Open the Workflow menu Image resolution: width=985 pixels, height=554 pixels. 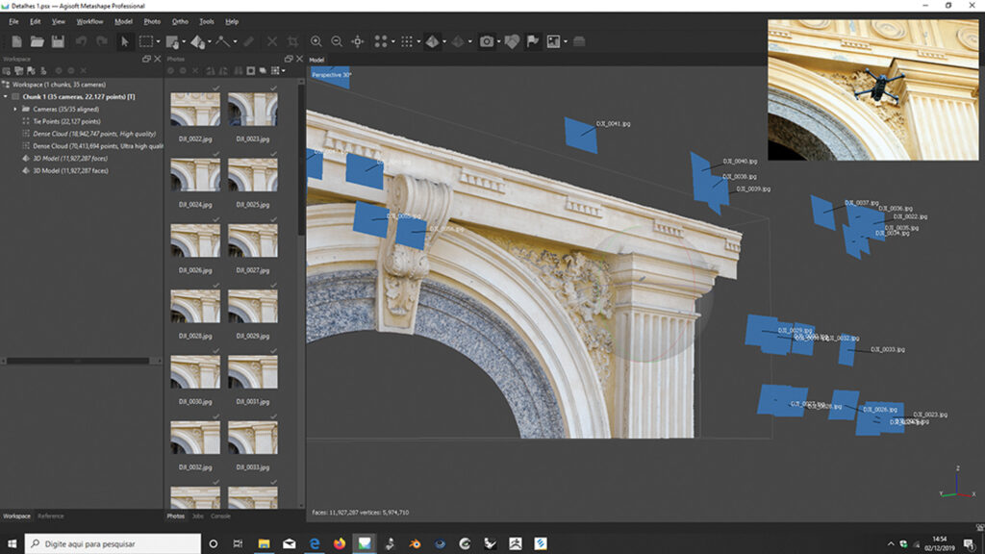pyautogui.click(x=89, y=21)
